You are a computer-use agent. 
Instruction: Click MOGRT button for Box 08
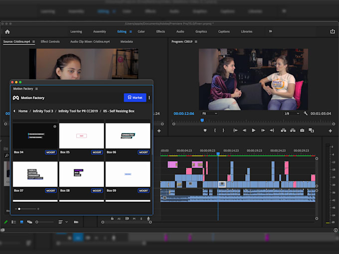point(97,190)
